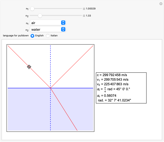
Task: Click the n2 value 1.33
Action: tap(88, 16)
